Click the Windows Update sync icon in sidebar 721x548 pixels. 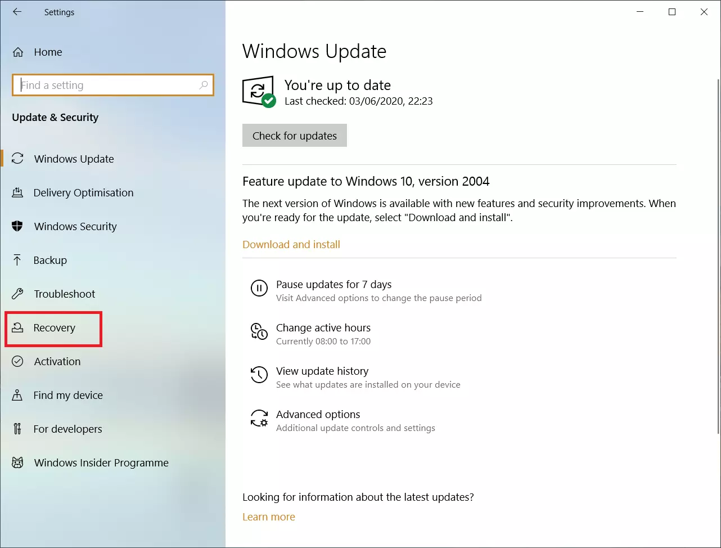18,159
